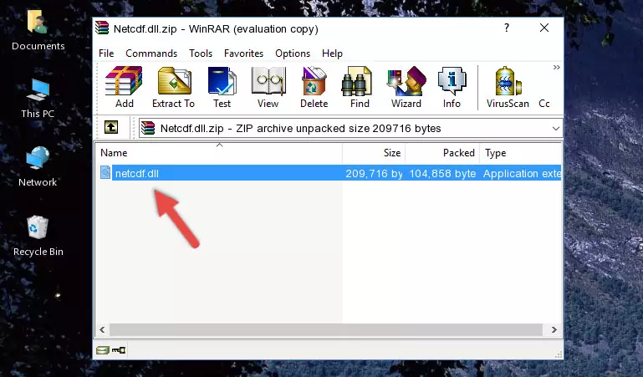643x377 pixels.
Task: Open the File menu
Action: point(106,53)
